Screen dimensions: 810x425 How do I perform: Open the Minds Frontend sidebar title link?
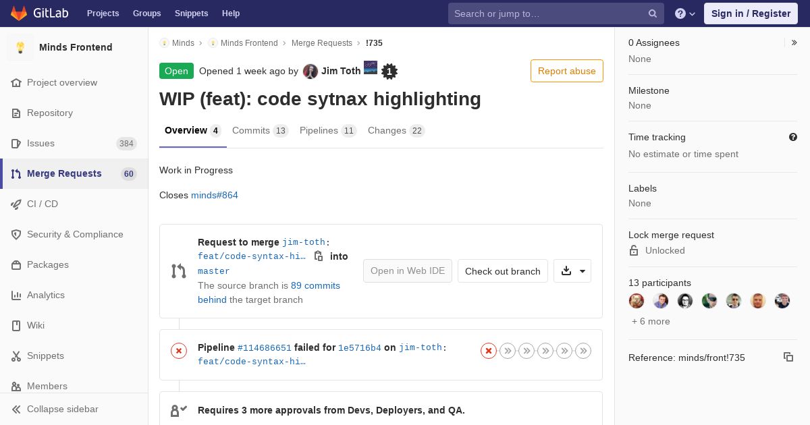pyautogui.click(x=76, y=47)
